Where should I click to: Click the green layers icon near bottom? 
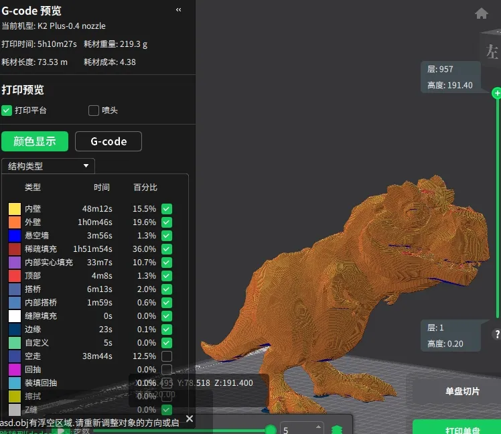click(337, 429)
